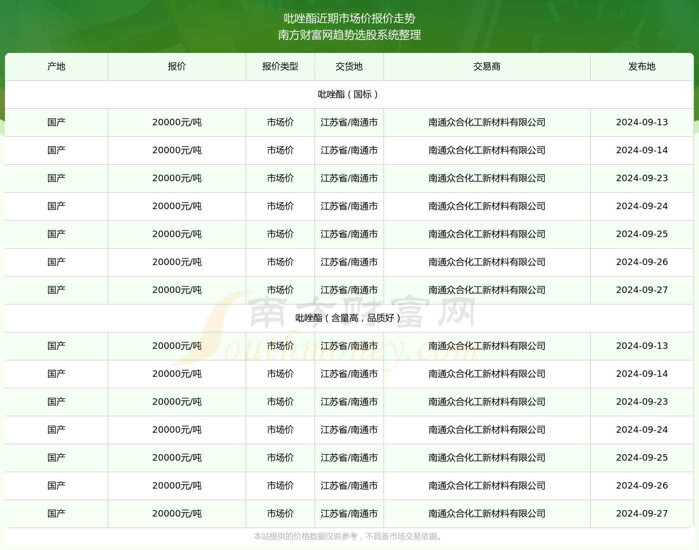
Task: Click date 2024-09-13 in the 国标 section
Action: click(642, 122)
